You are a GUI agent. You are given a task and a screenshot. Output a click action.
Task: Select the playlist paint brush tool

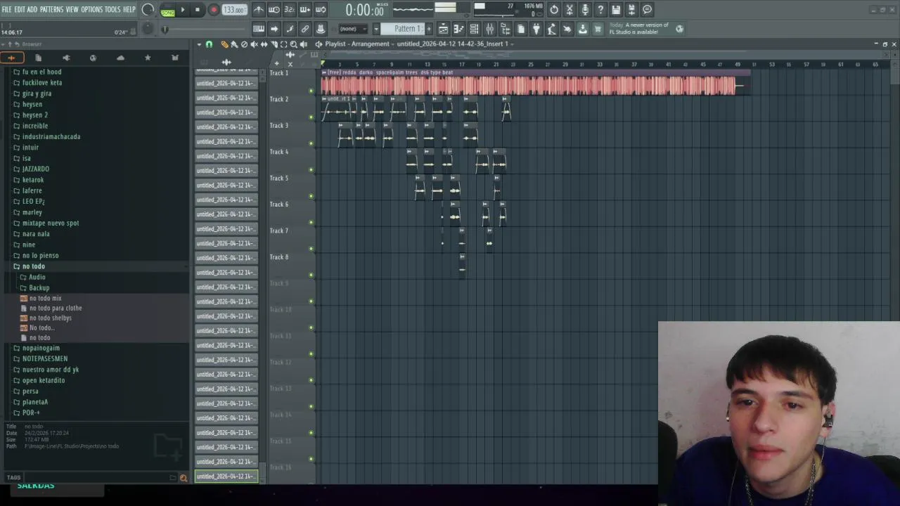234,44
